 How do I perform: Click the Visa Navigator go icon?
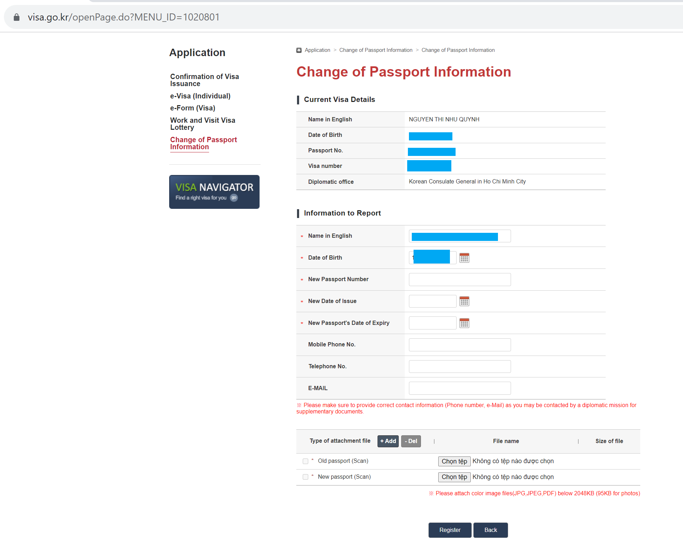(x=234, y=198)
